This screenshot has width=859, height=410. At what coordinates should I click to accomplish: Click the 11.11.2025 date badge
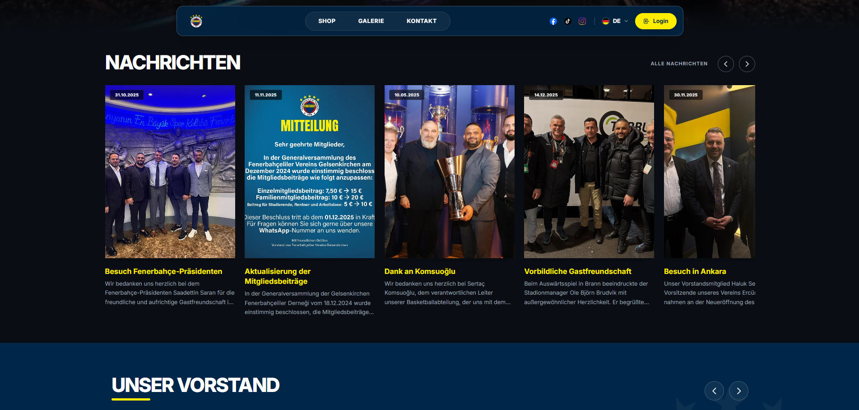point(266,95)
